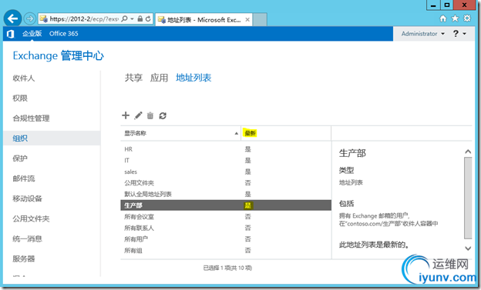Open 邮件流 in the left navigation
Viewport: 481px width, 290px height.
[24, 178]
